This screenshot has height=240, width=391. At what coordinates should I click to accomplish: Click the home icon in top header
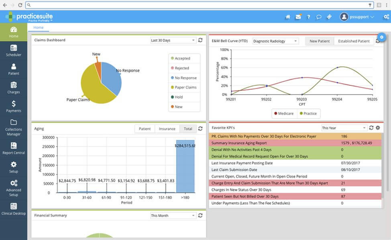[x=288, y=17]
